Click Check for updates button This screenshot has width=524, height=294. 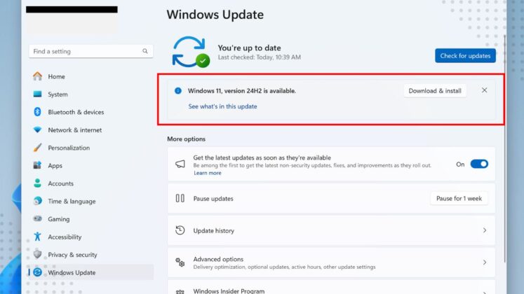coord(465,56)
